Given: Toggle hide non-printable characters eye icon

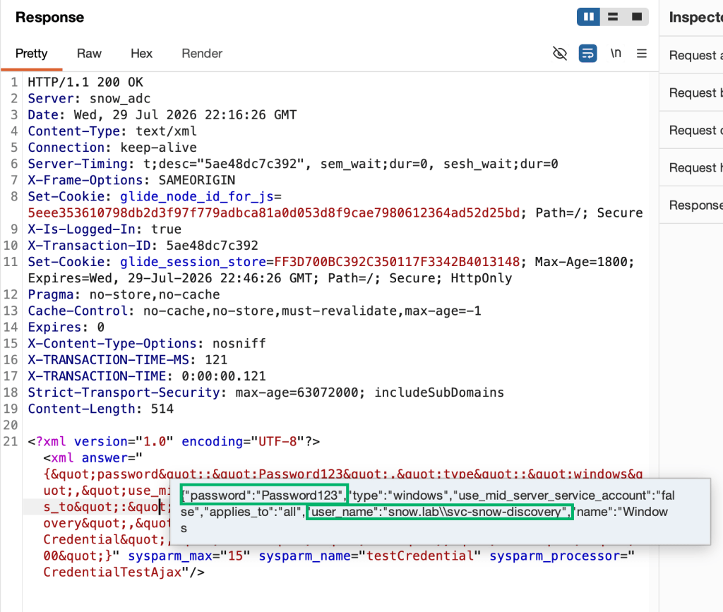Looking at the screenshot, I should (x=560, y=54).
